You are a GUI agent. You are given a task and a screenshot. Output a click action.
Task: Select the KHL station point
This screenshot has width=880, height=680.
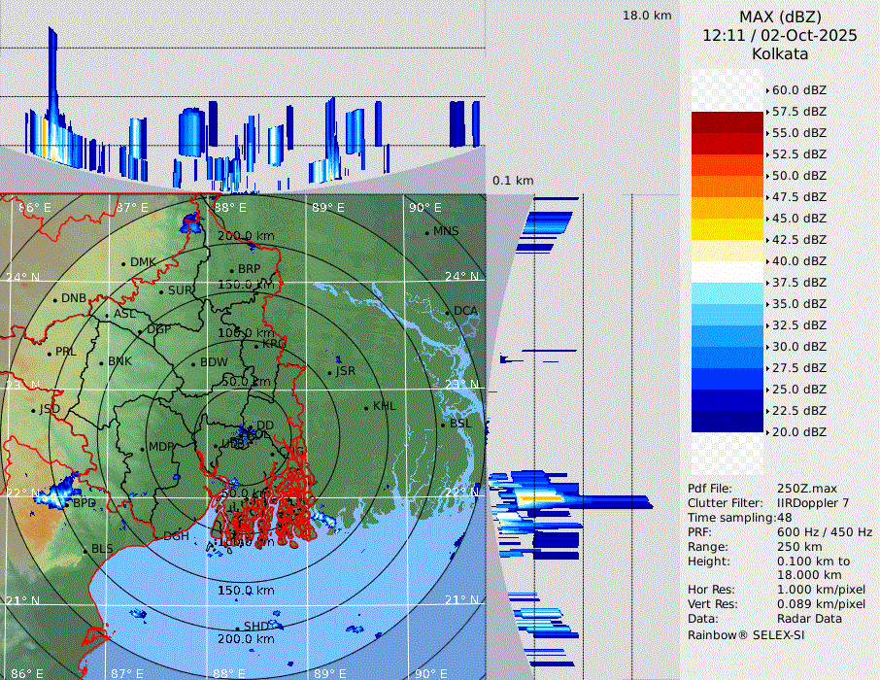(367, 407)
